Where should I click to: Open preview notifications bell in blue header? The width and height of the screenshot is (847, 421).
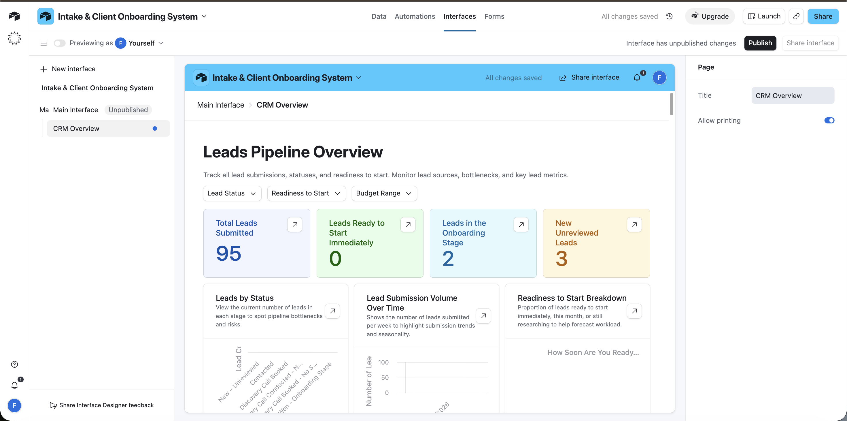pyautogui.click(x=637, y=78)
